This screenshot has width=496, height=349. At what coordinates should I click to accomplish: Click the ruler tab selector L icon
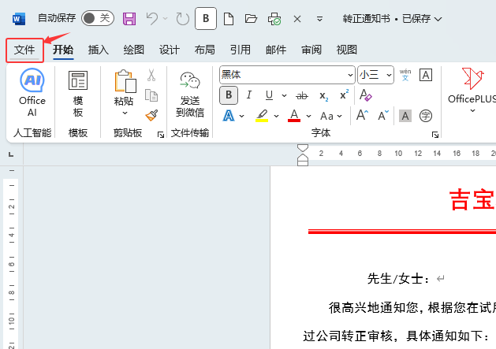tap(11, 154)
